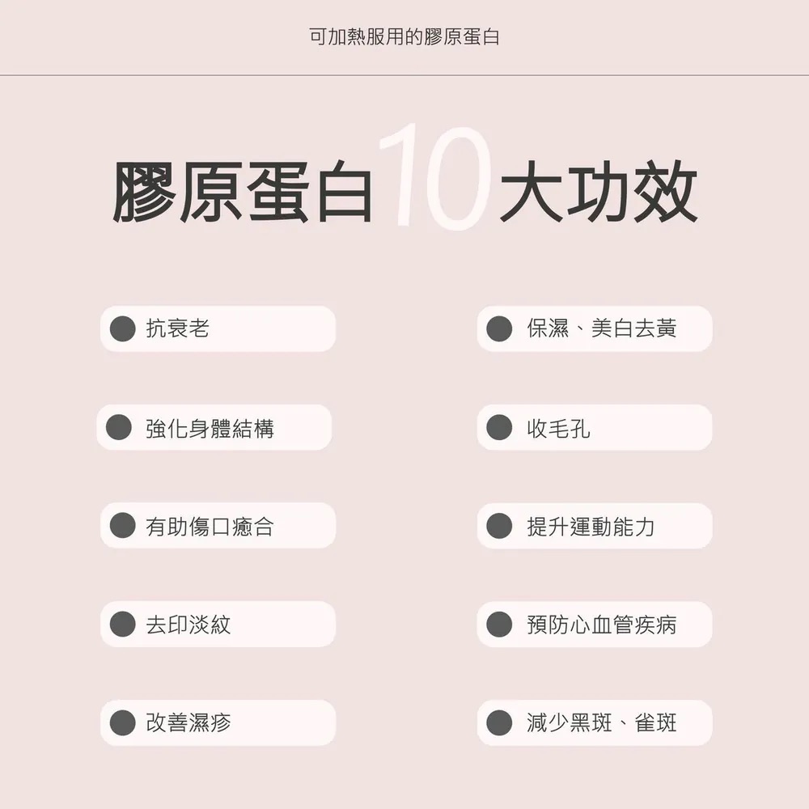Click the dark dot beside 抗衰老

point(122,328)
